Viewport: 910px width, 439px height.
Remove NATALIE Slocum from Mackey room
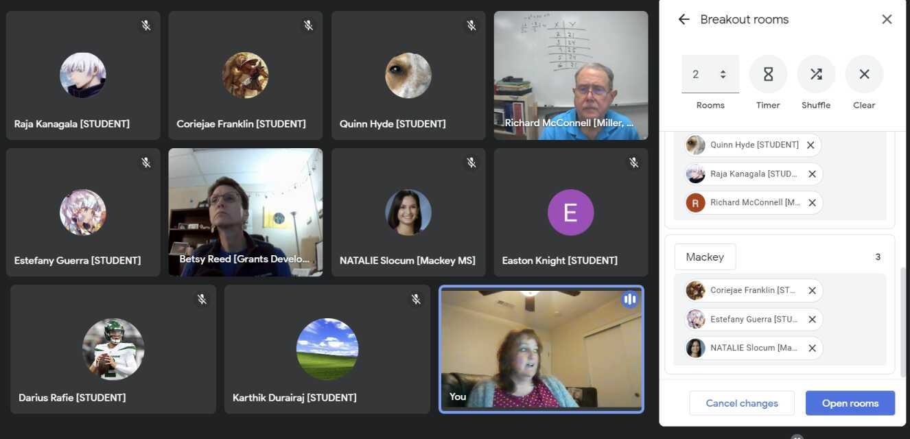pos(812,348)
